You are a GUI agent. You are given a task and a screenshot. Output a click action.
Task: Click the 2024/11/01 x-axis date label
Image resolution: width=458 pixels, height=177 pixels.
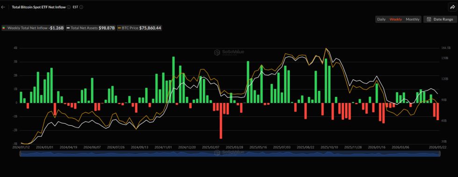click(x=163, y=147)
